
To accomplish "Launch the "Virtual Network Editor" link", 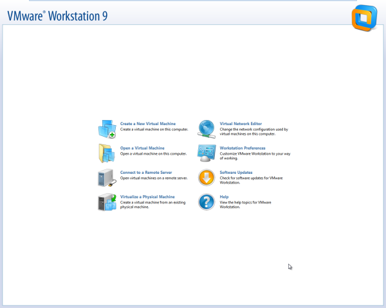I will click(241, 124).
